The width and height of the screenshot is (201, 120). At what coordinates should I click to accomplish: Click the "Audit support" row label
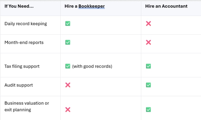18,85
